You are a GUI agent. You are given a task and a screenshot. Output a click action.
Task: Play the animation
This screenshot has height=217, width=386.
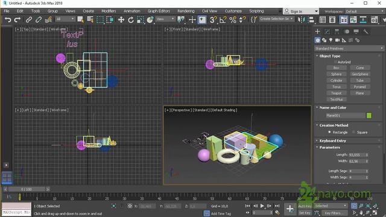click(262, 206)
